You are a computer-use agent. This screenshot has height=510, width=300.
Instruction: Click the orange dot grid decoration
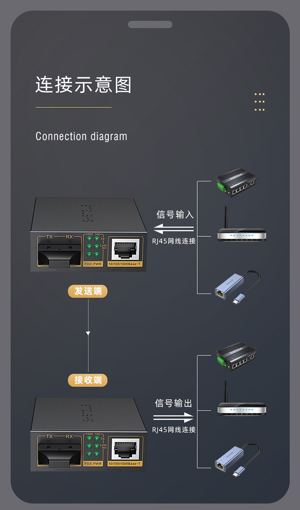tap(260, 102)
